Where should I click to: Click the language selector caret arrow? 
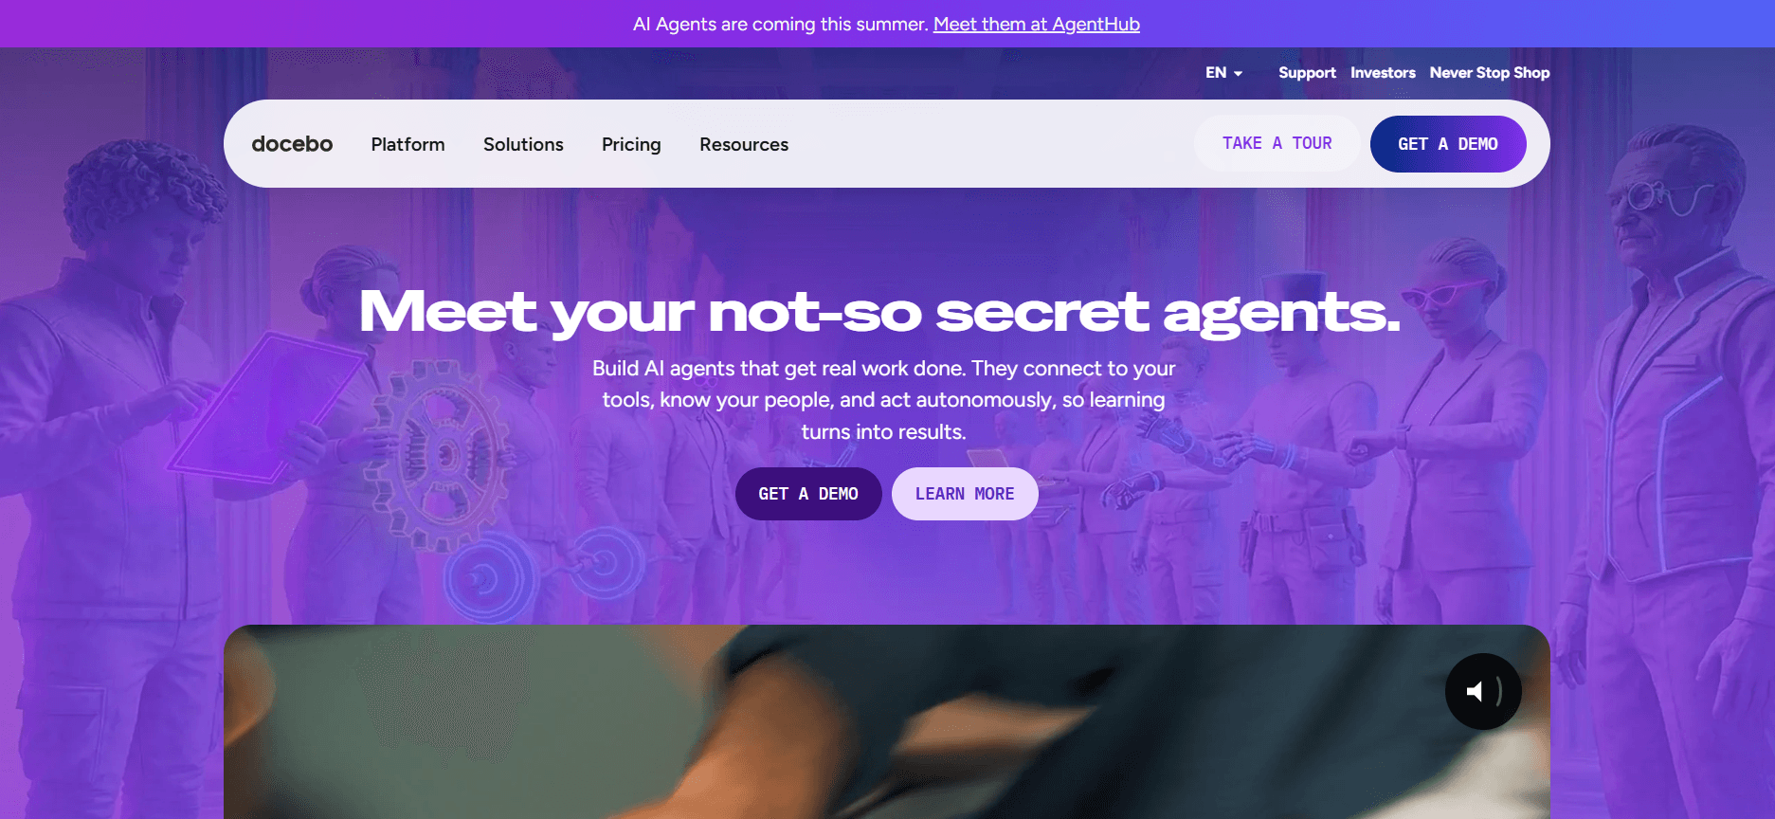tap(1238, 74)
